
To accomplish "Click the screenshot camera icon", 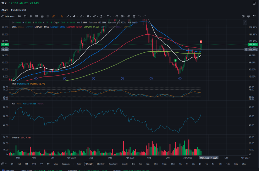I will click(243, 16).
